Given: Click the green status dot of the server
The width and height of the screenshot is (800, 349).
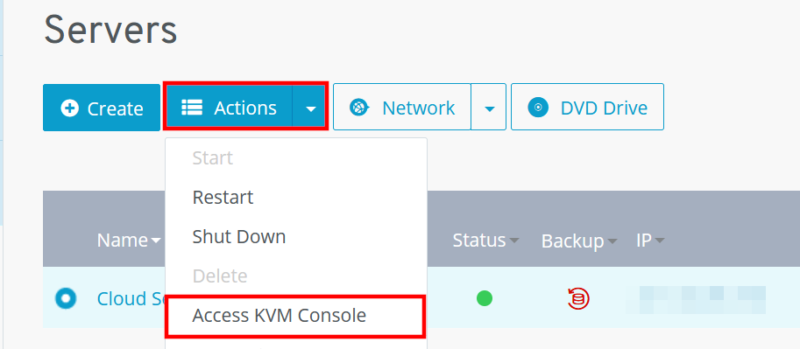Looking at the screenshot, I should click(x=485, y=298).
